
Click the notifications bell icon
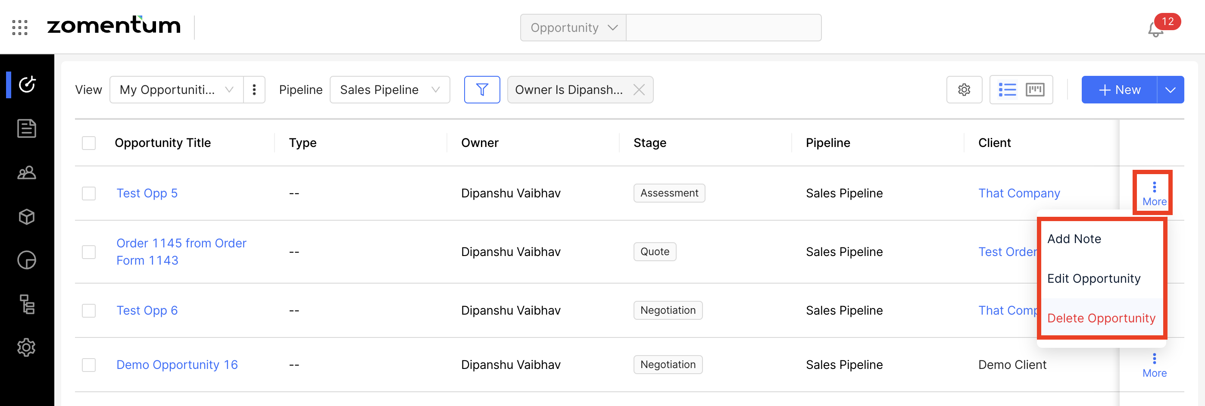1155,29
